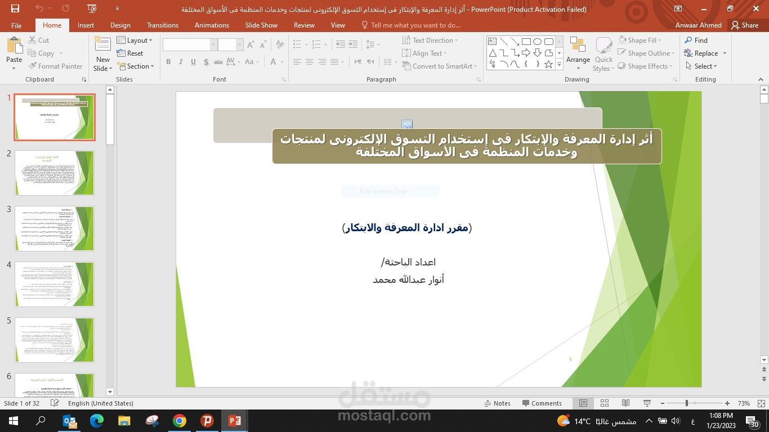Click the zoom slider handle
The width and height of the screenshot is (769, 432).
pyautogui.click(x=686, y=403)
